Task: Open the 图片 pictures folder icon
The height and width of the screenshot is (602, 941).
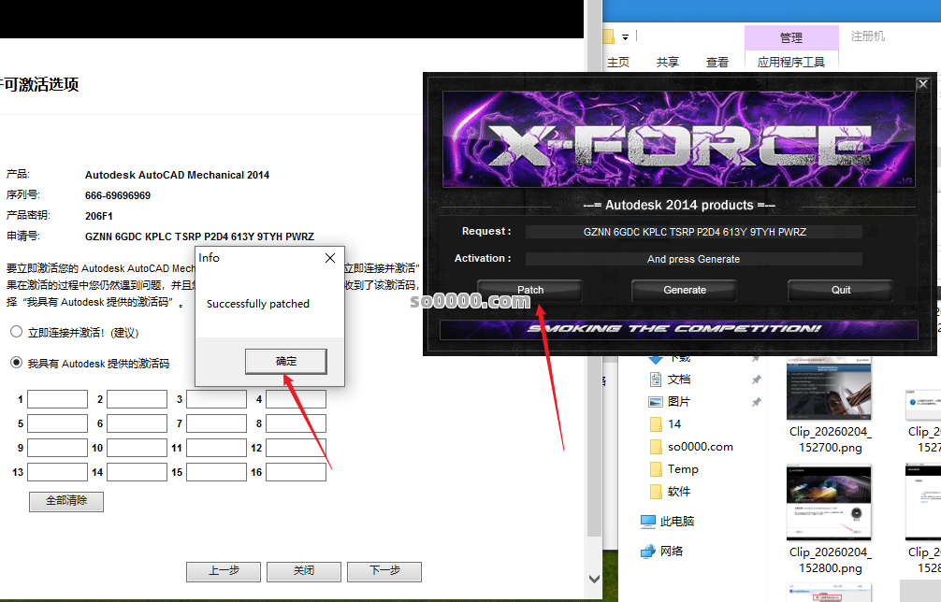Action: (657, 402)
